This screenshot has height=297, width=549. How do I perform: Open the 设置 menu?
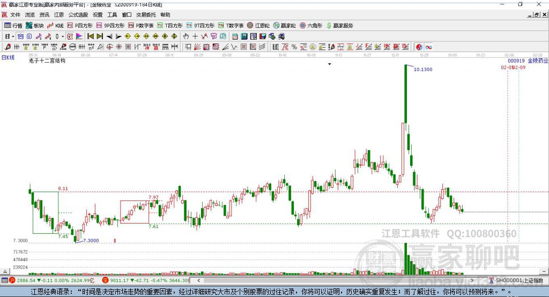point(98,14)
